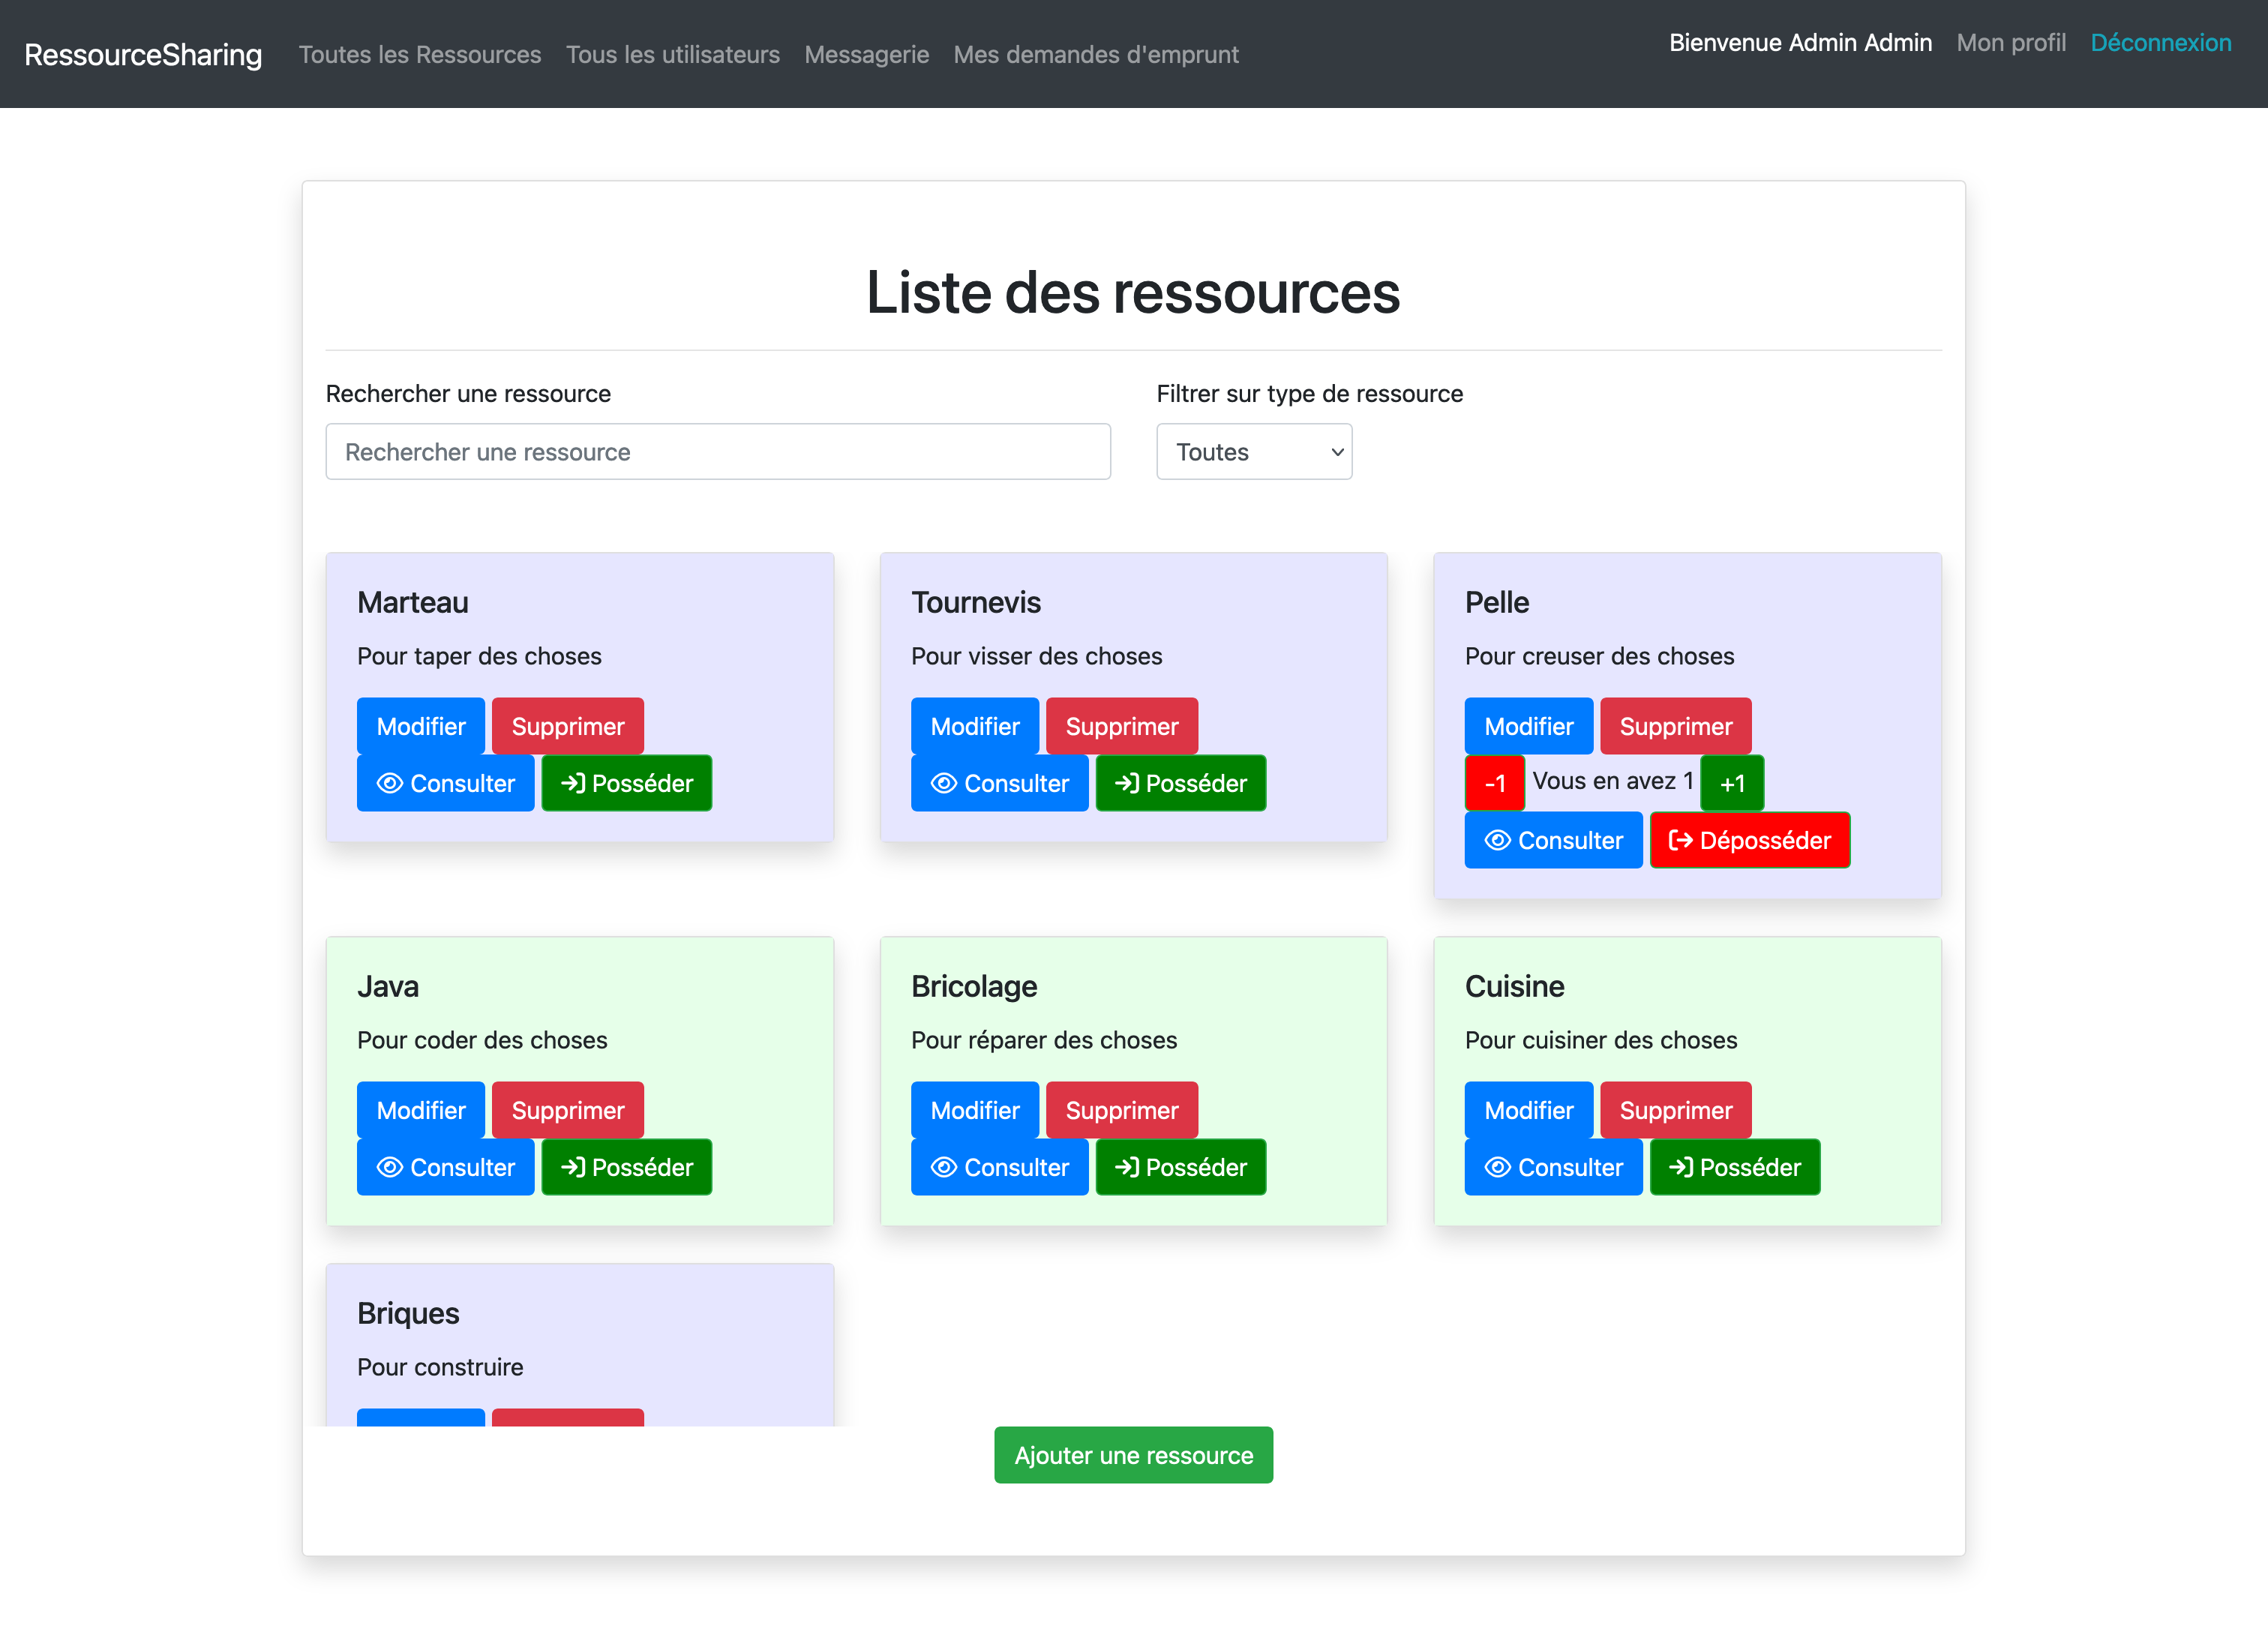Open Messagerie in the navbar
This screenshot has height=1629, width=2268.
[x=867, y=54]
